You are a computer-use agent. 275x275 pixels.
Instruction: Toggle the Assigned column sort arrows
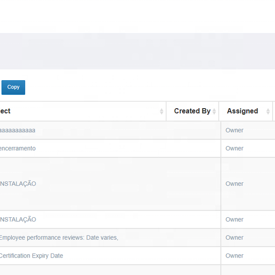pos(268,111)
